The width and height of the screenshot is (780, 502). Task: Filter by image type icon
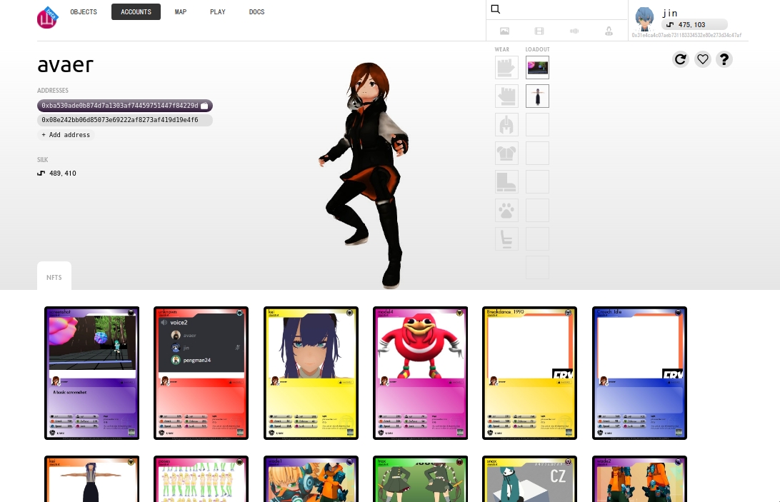pos(504,31)
